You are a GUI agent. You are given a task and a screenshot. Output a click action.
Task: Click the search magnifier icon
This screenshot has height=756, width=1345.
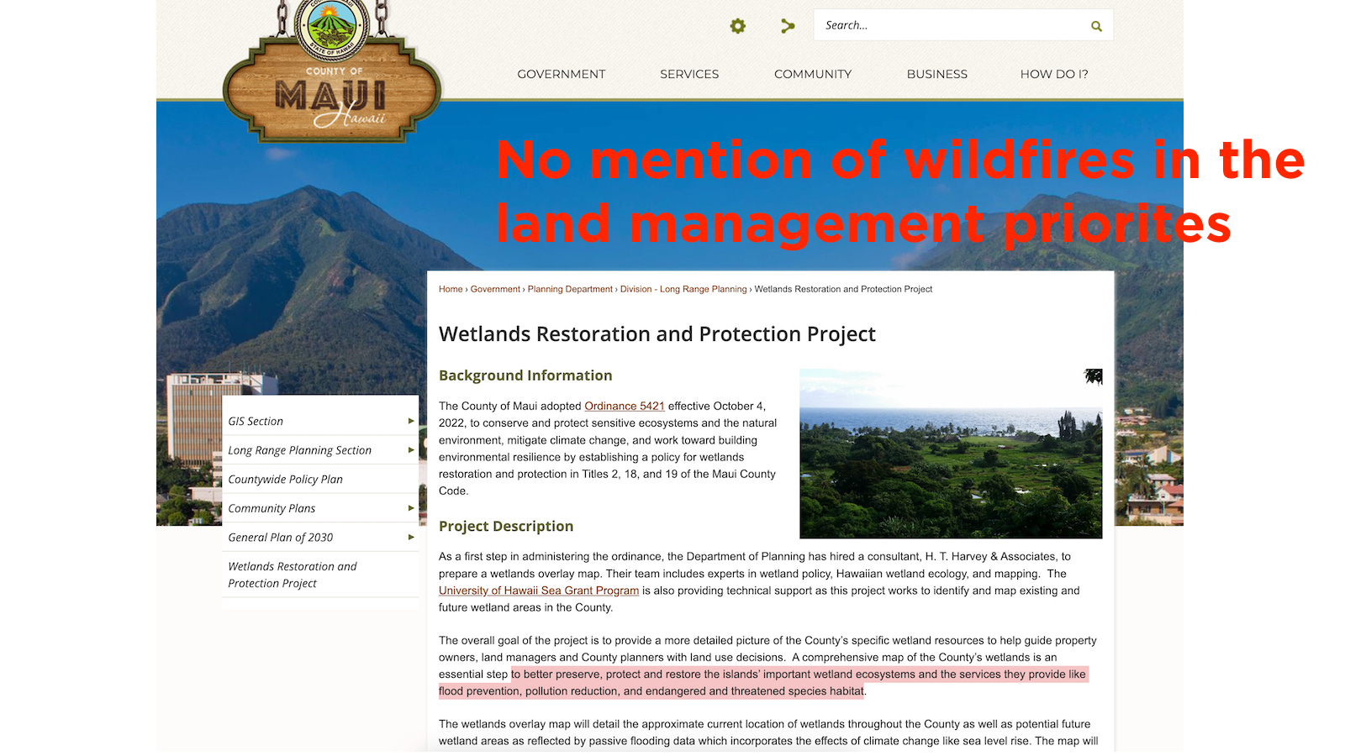coord(1095,25)
